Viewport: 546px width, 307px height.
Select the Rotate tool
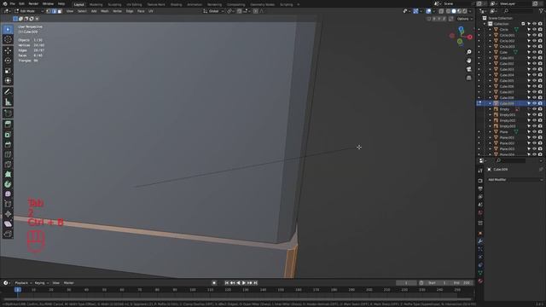pos(8,61)
